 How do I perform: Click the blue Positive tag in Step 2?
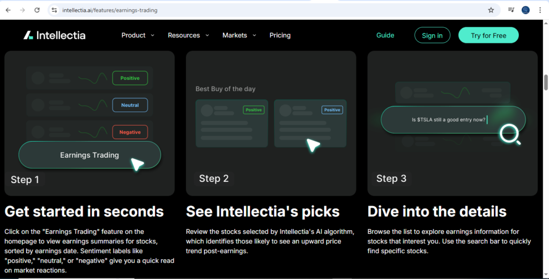click(x=332, y=110)
